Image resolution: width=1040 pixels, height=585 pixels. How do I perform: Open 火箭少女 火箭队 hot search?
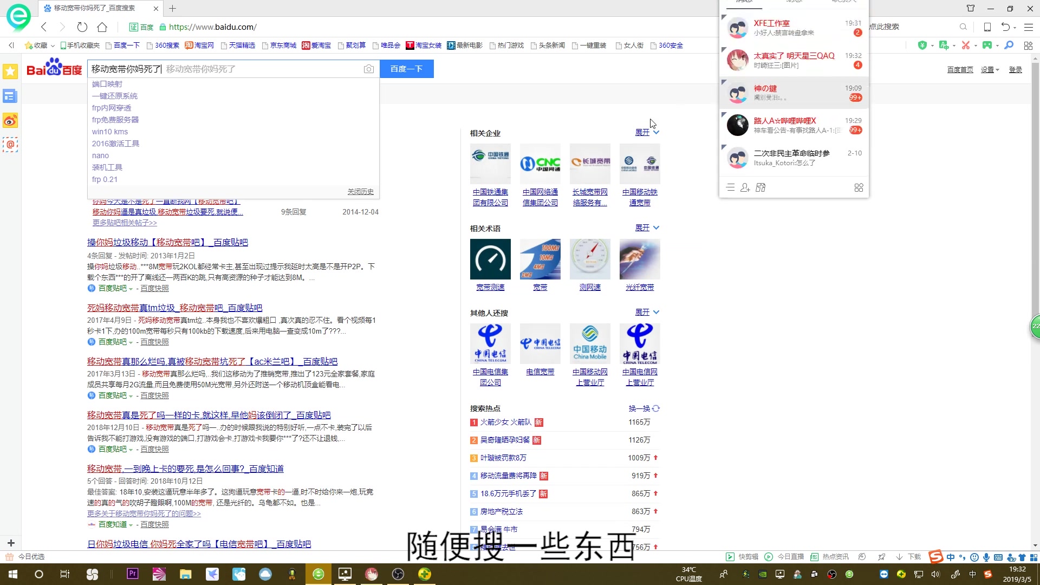pyautogui.click(x=506, y=422)
